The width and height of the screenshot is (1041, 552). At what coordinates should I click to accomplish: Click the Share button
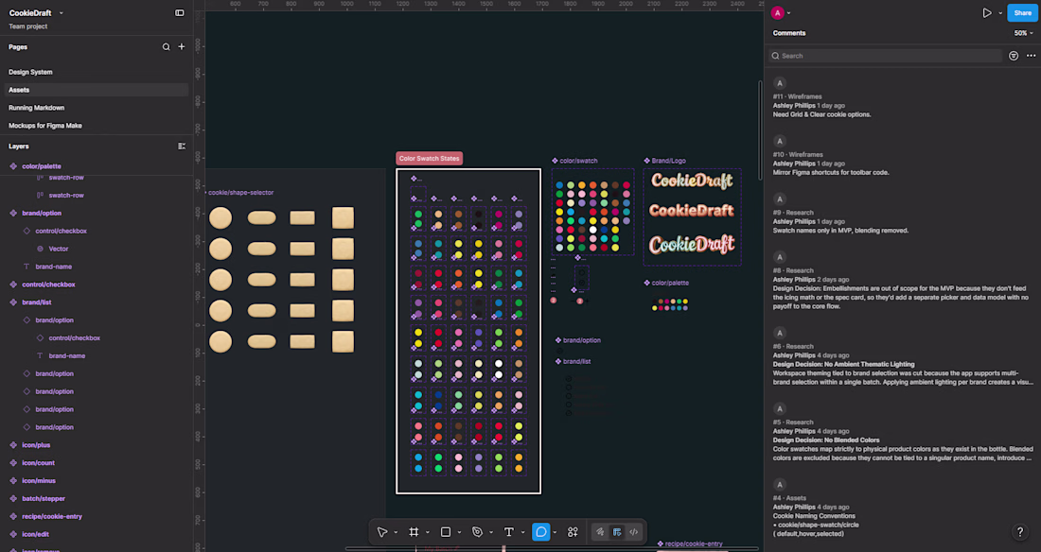[1022, 12]
